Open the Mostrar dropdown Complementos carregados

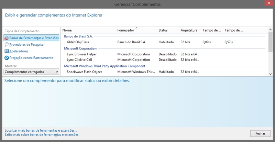click(31, 72)
